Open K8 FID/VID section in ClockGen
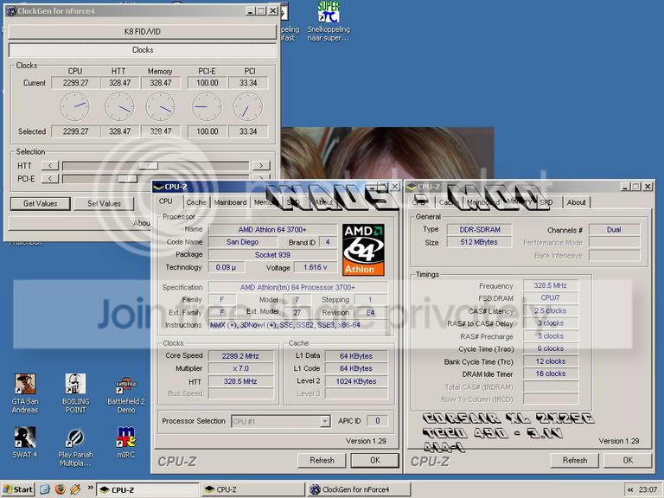This screenshot has width=664, height=498. [143, 31]
